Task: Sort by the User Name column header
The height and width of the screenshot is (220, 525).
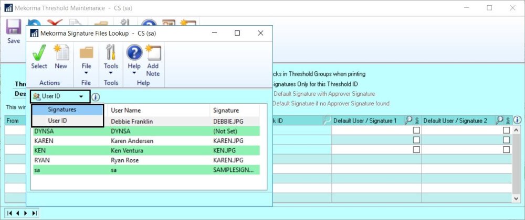Action: [159, 110]
